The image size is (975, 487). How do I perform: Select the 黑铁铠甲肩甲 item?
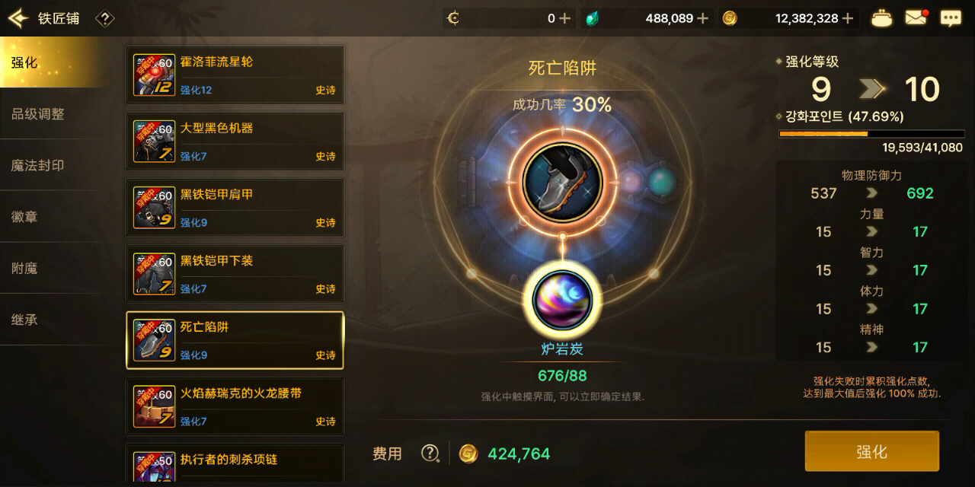[235, 207]
